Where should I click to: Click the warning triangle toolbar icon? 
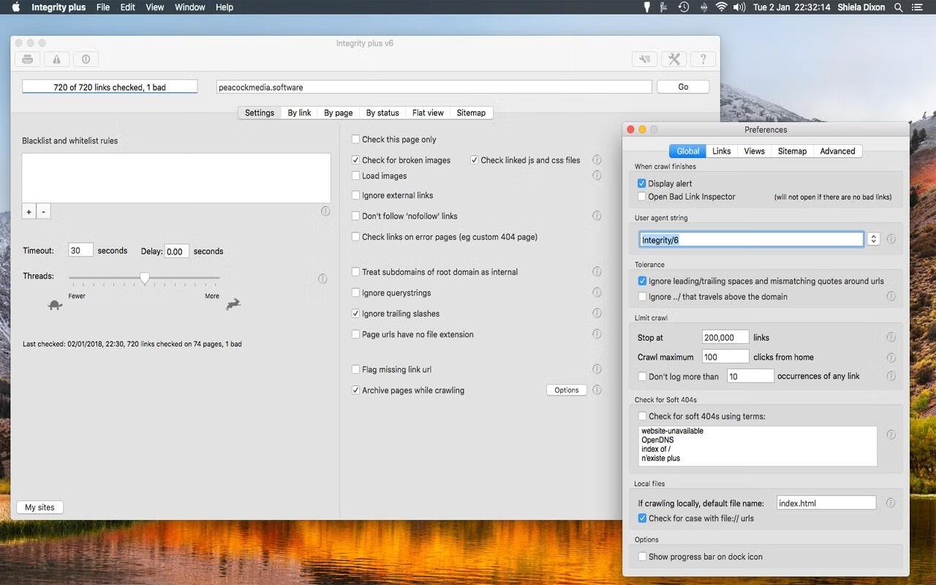coord(57,59)
